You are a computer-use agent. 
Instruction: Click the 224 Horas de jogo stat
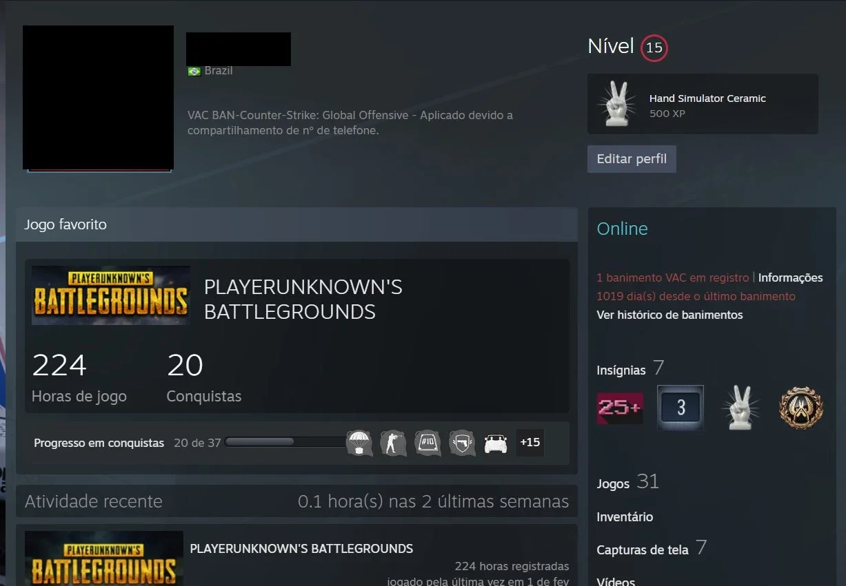click(79, 377)
